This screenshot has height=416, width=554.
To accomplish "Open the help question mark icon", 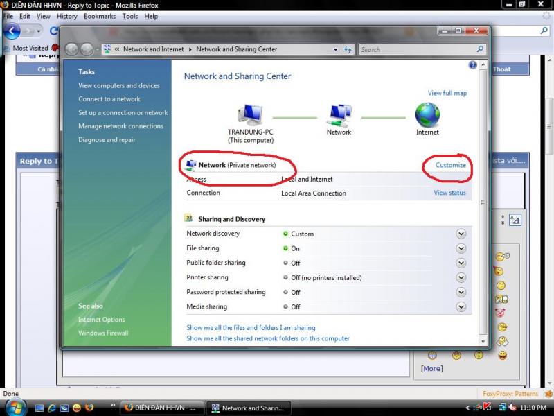I will tap(473, 65).
